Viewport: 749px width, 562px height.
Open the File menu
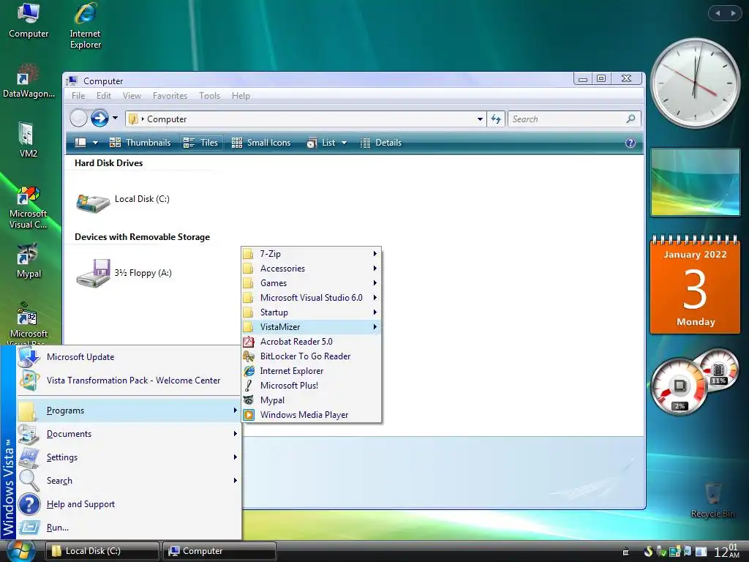coord(78,96)
